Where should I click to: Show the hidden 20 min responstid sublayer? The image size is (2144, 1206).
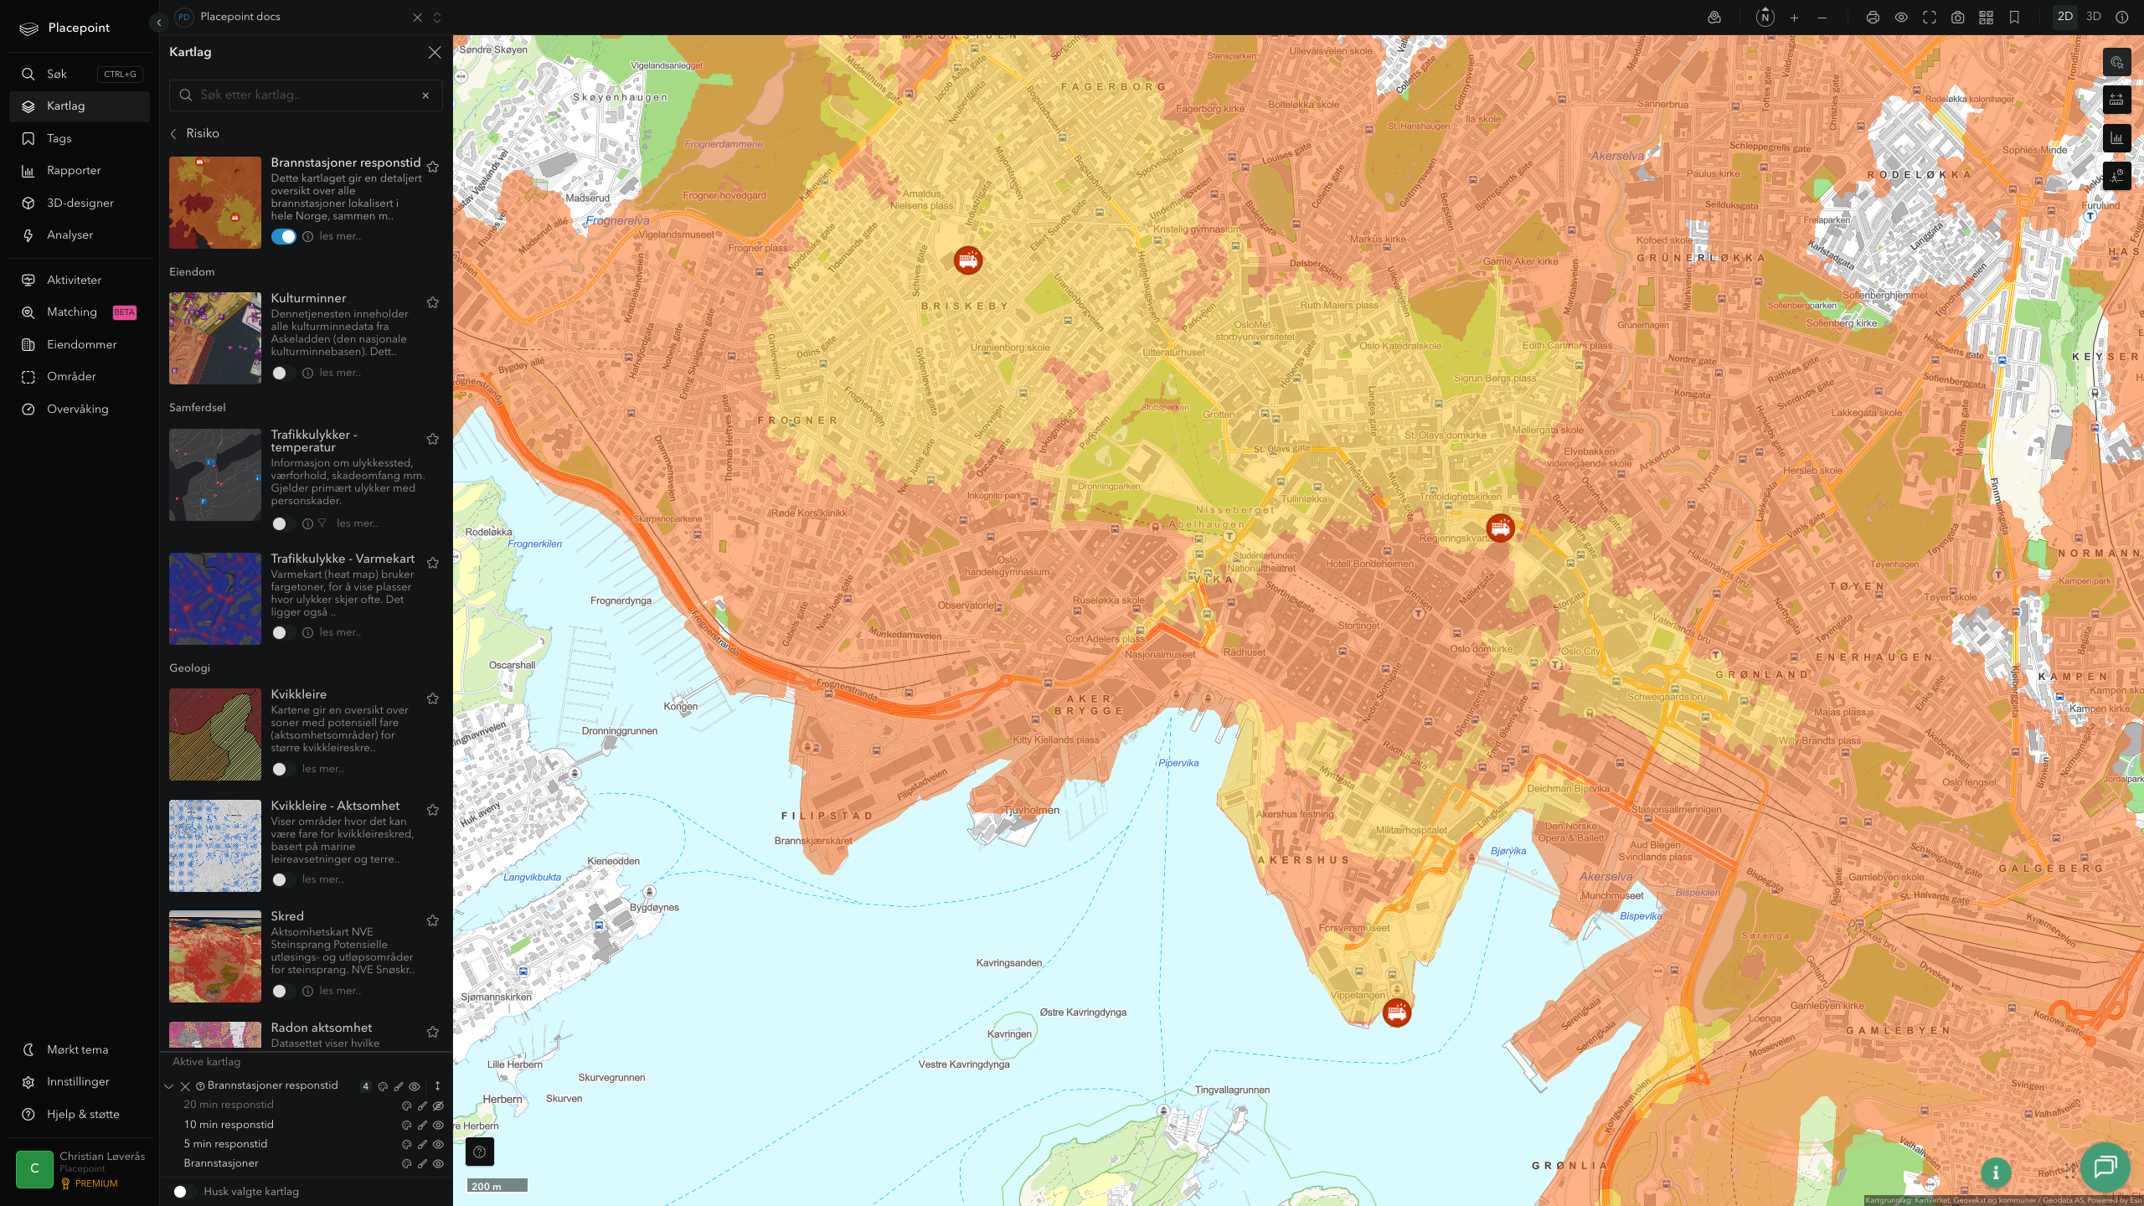click(x=438, y=1105)
